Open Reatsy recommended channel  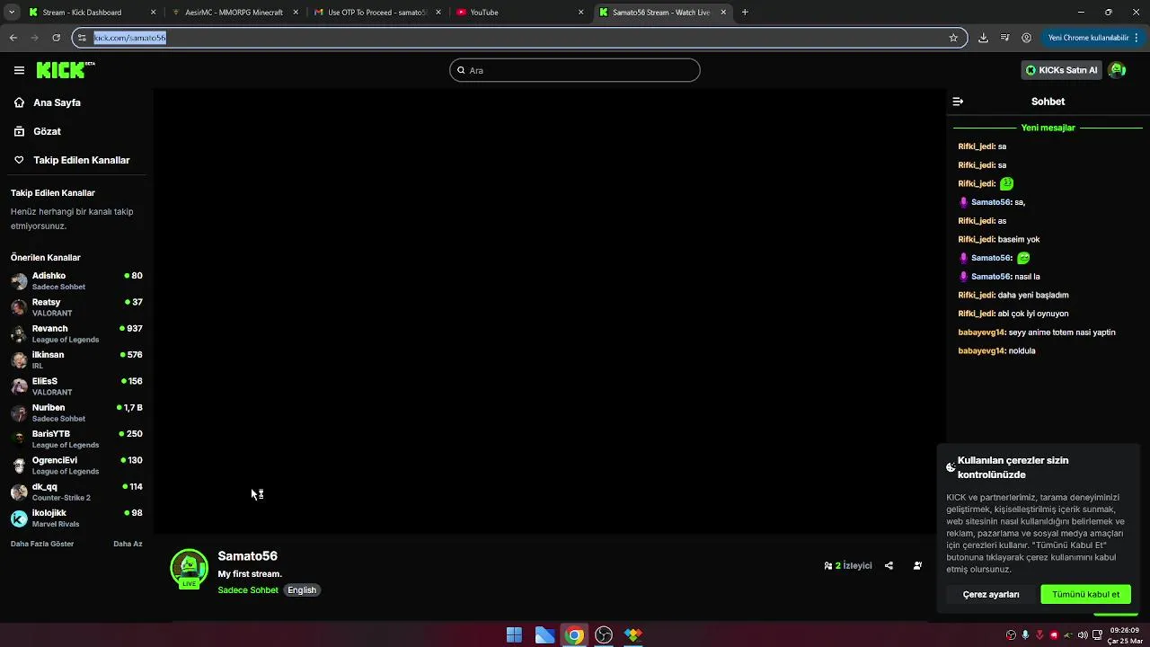76,307
